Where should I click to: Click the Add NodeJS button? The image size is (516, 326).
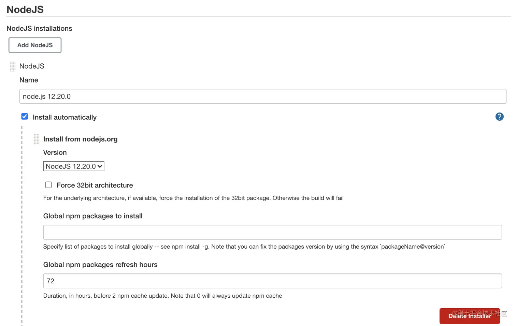(35, 45)
